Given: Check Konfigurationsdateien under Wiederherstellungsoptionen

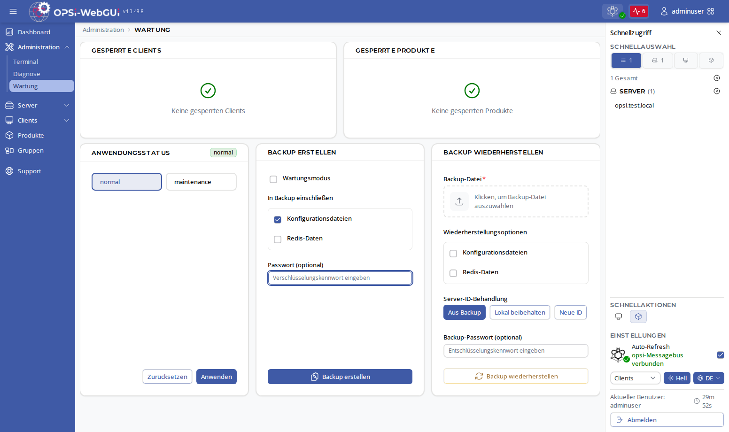Looking at the screenshot, I should (453, 253).
